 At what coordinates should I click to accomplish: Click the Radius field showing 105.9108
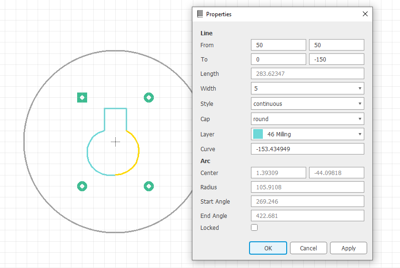tap(308, 187)
